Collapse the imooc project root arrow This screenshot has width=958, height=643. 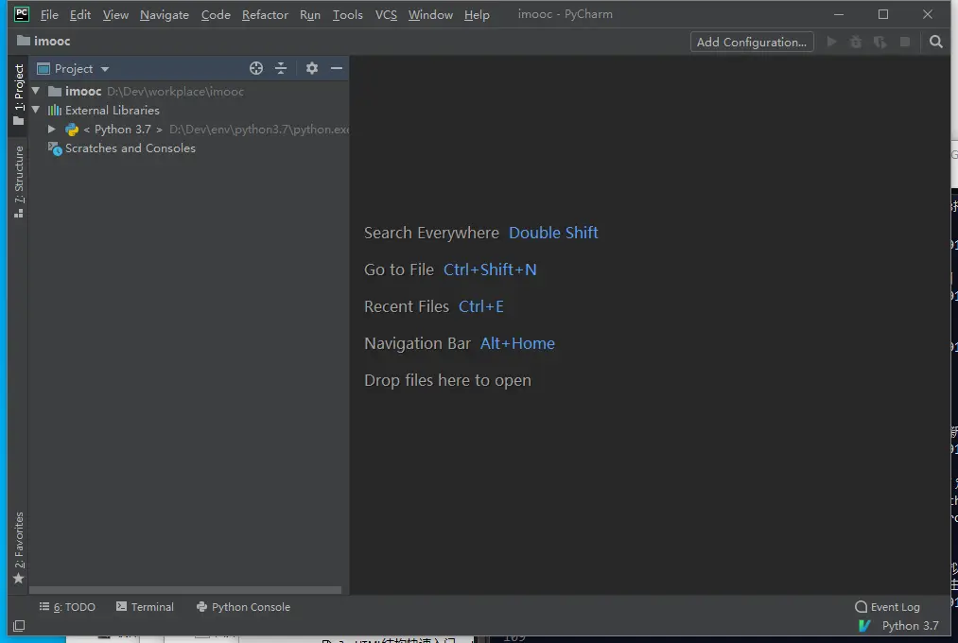[35, 91]
